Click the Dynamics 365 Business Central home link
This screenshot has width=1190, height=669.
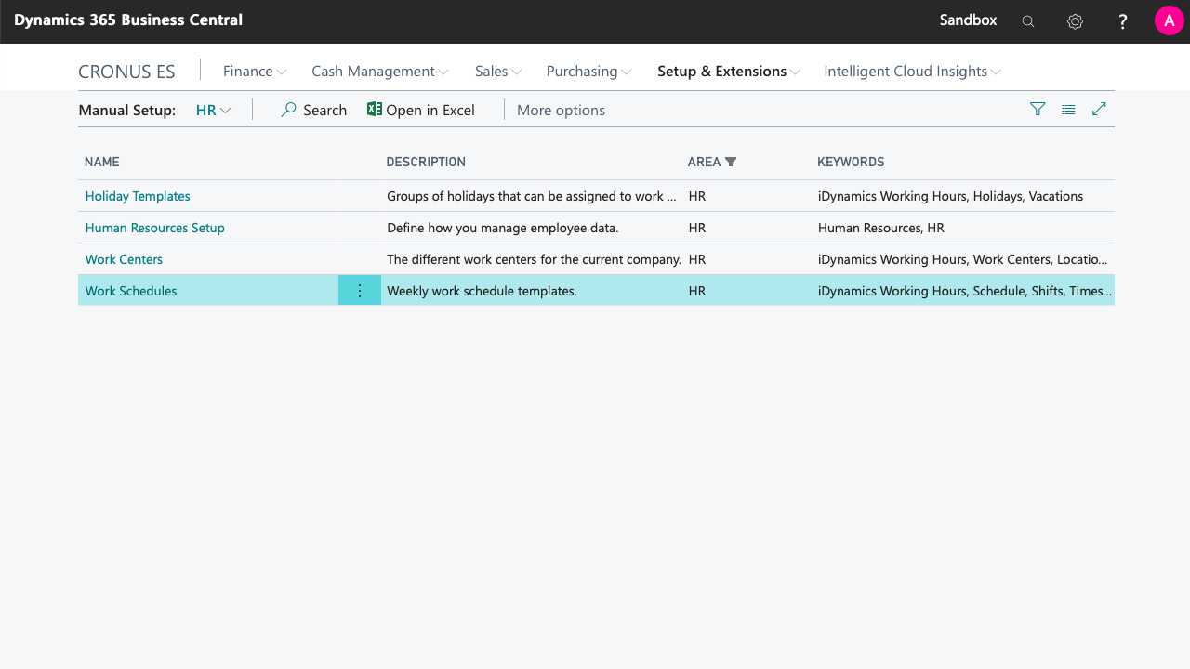click(128, 20)
